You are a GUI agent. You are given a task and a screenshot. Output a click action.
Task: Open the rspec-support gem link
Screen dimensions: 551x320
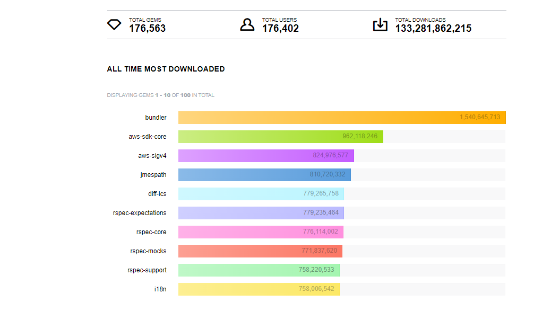coord(147,270)
